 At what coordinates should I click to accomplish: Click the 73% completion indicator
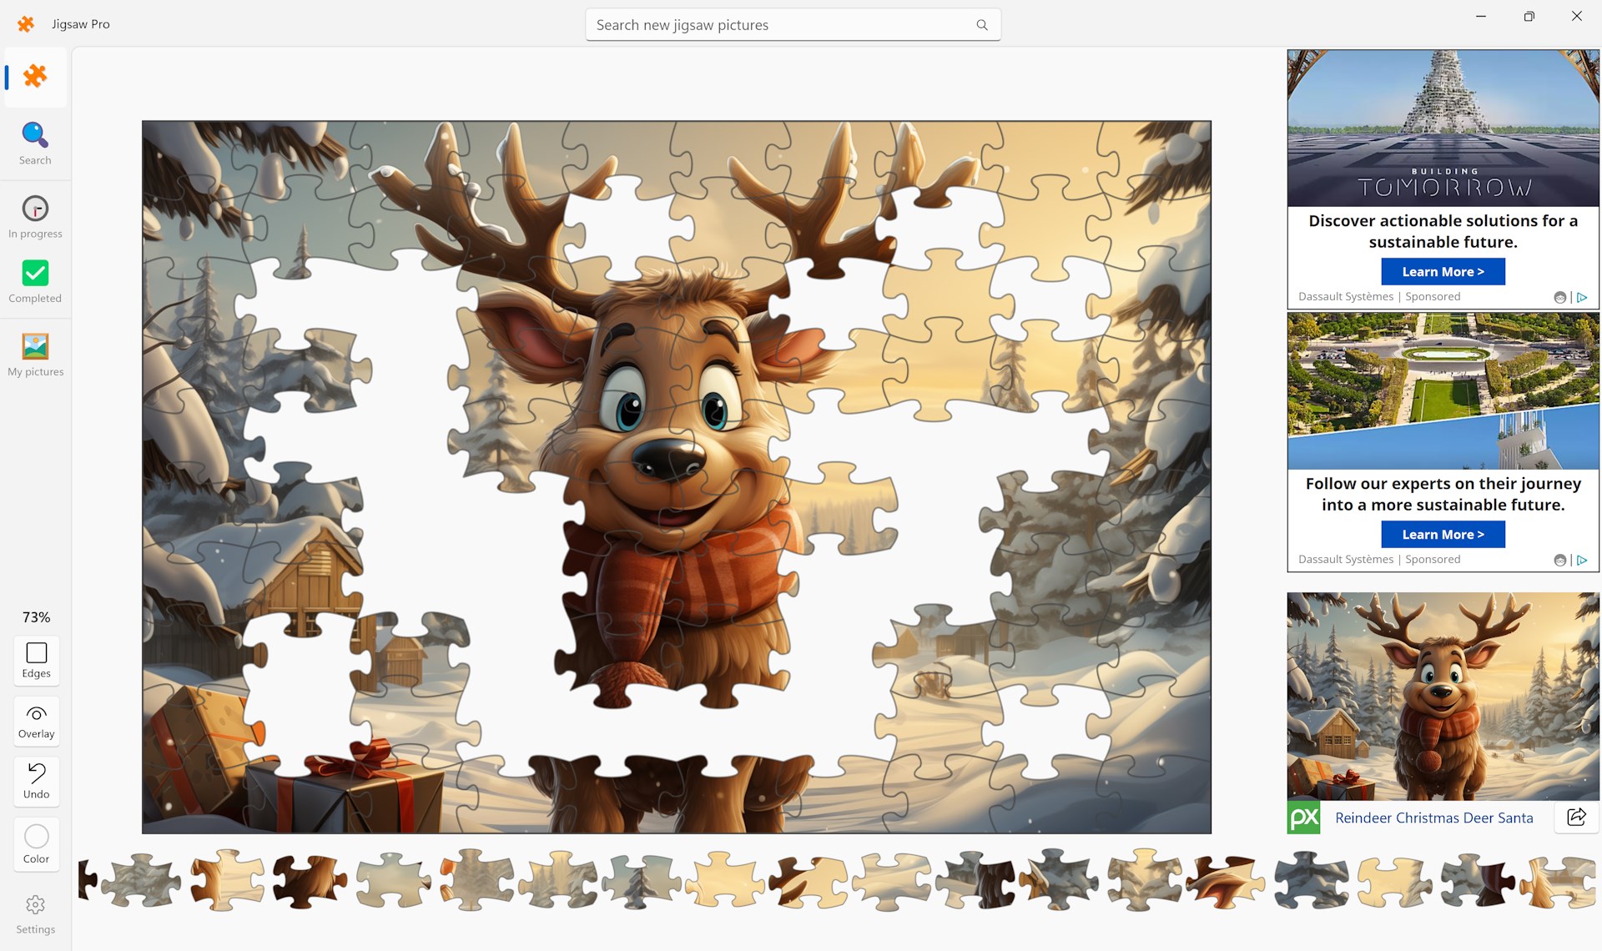[x=34, y=617]
